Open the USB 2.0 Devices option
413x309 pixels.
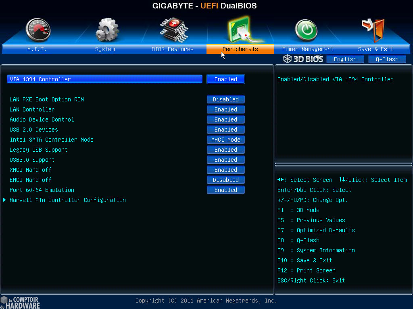point(225,129)
